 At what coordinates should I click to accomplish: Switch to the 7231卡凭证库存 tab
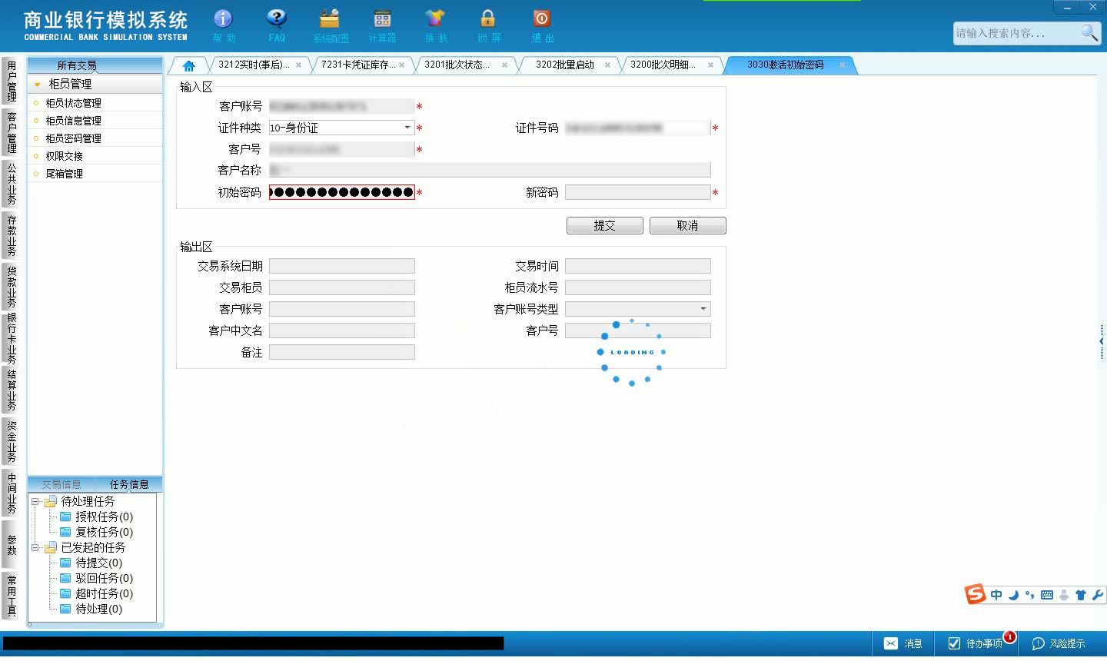(x=358, y=65)
